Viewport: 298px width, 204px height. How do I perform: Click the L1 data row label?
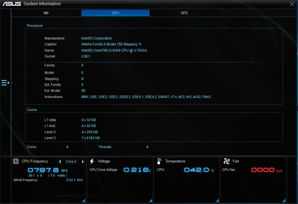tap(50, 120)
